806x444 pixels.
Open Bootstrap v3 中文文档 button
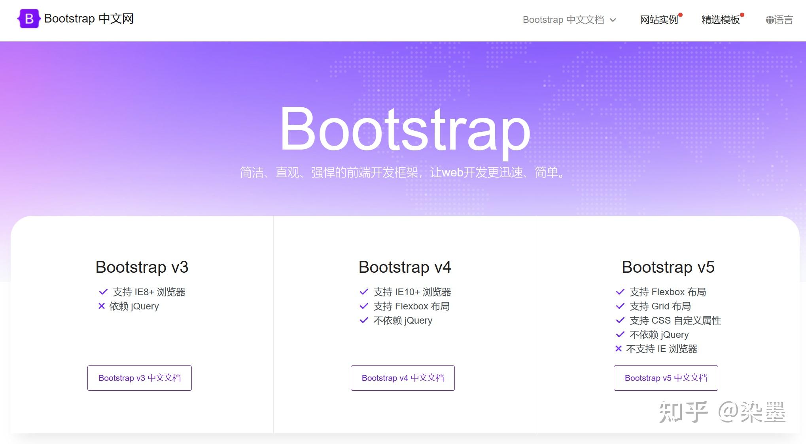tap(140, 378)
